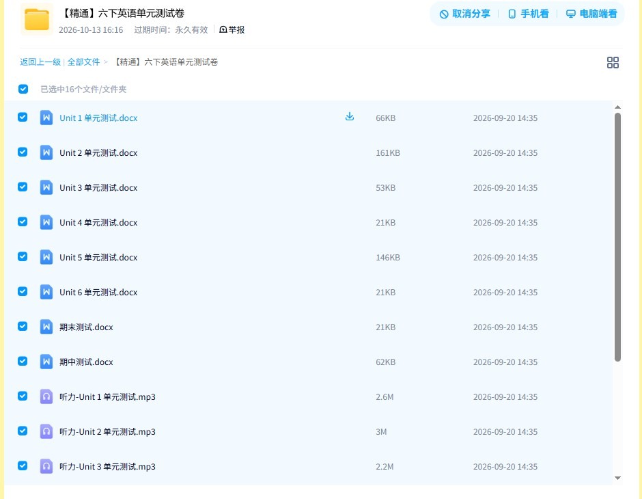Click the 已选中16个文件/文件夹 selection label

83,90
